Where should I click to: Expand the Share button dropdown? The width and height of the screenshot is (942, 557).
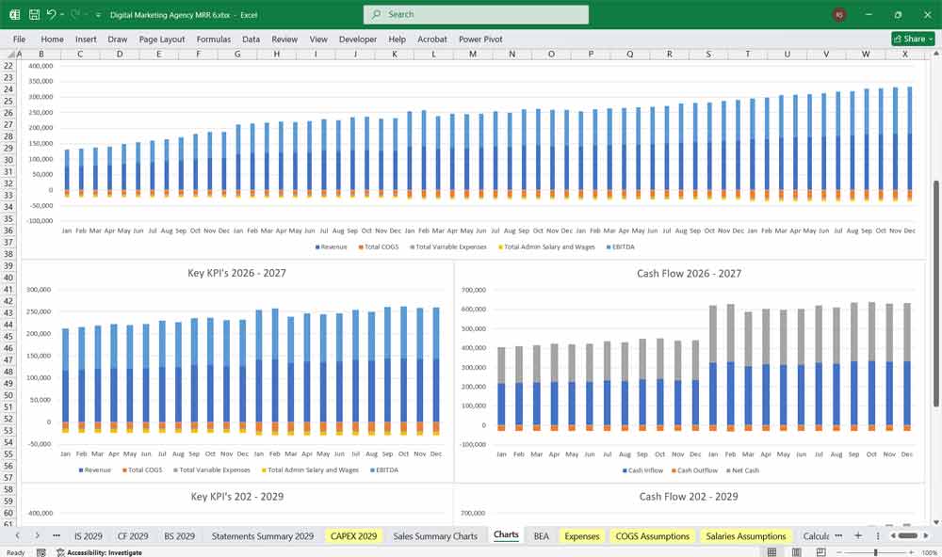pos(930,39)
